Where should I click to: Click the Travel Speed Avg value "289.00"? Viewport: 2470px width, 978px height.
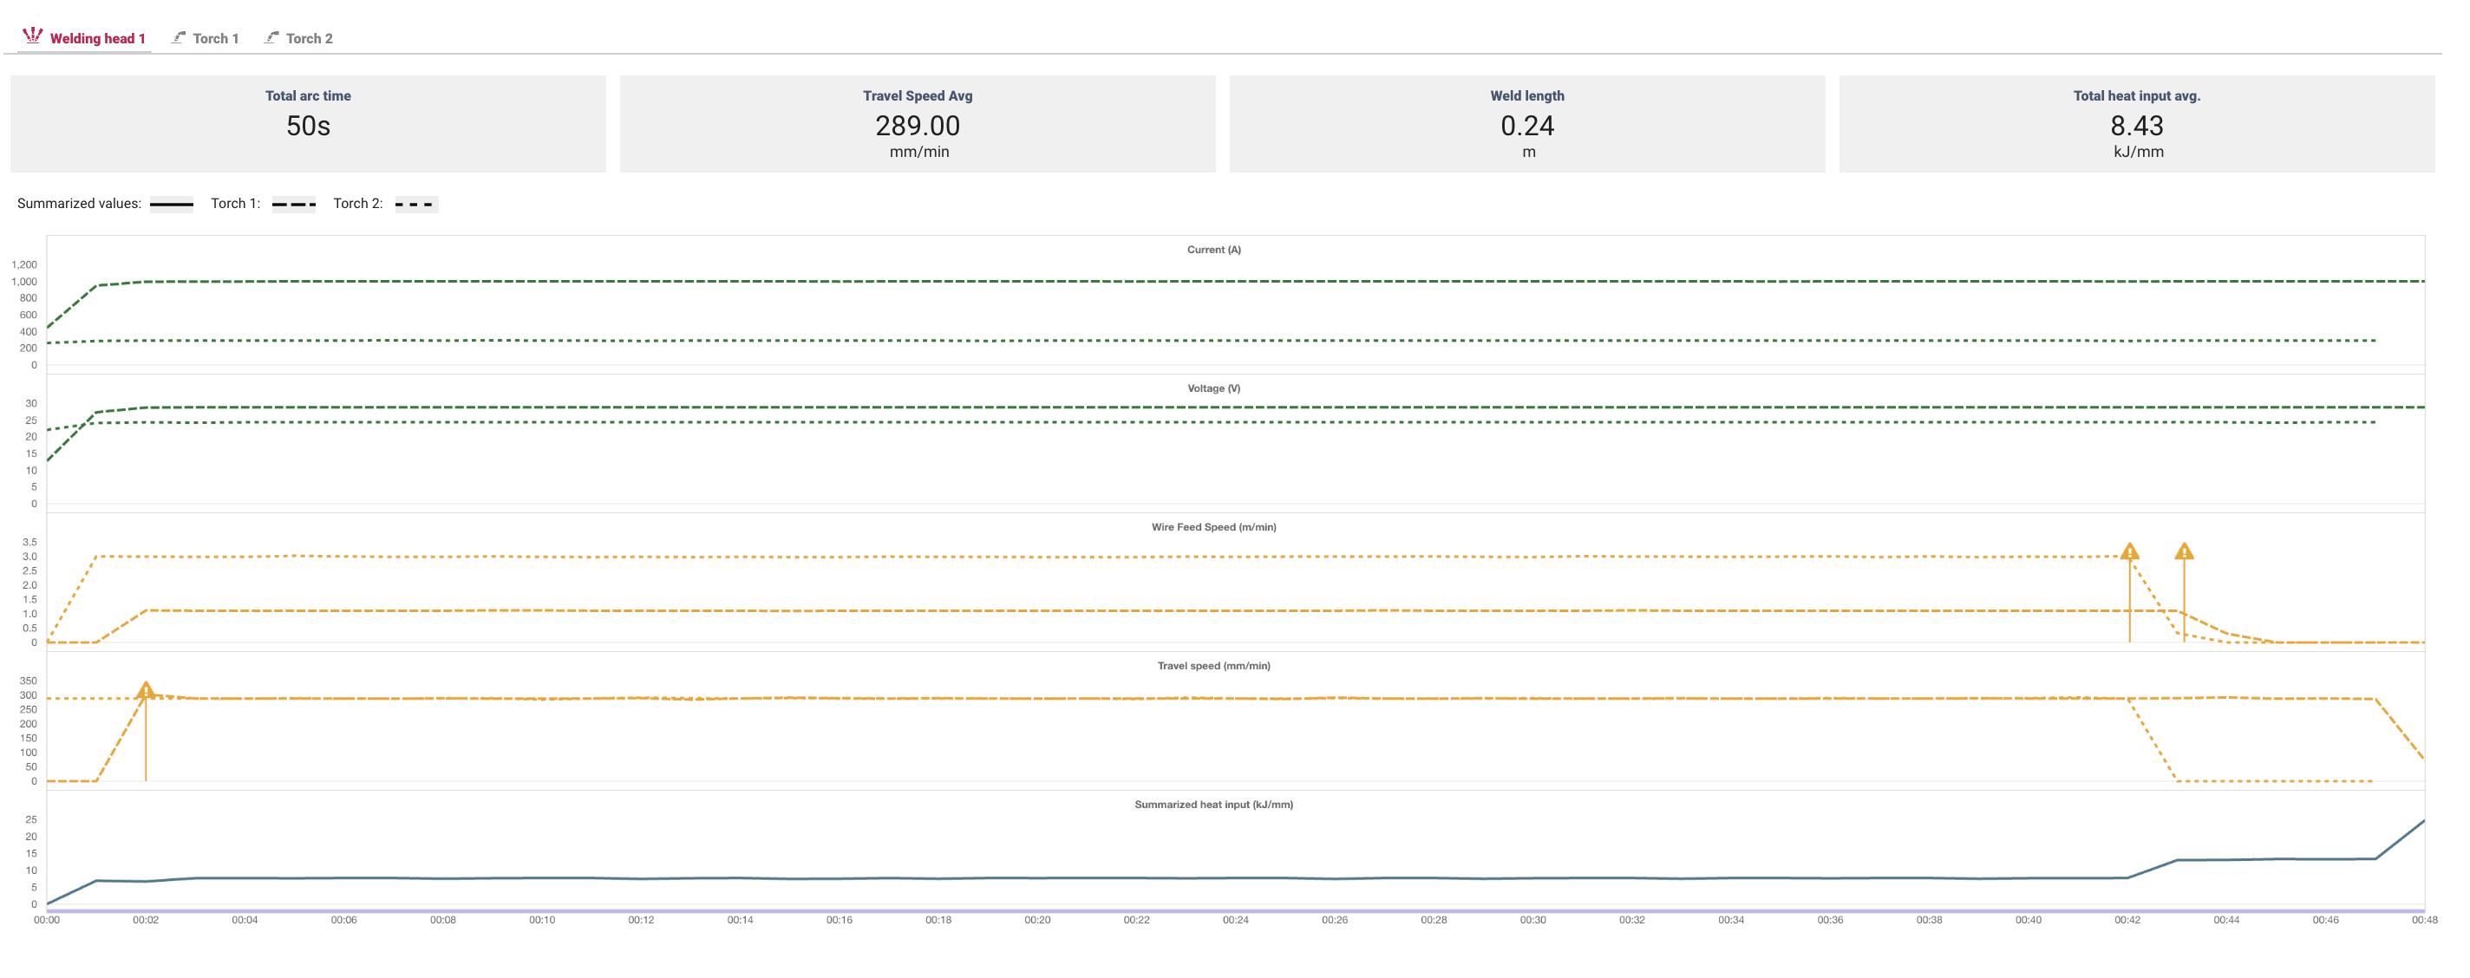tap(918, 126)
